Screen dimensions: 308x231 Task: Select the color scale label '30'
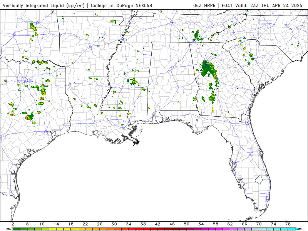pos(114,224)
